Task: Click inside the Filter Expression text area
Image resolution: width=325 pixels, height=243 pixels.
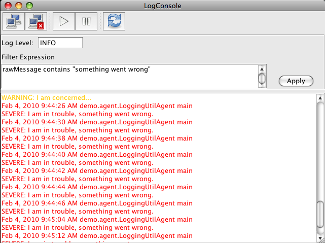Action: coord(130,76)
